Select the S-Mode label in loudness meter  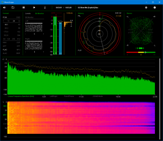pos(69,13)
